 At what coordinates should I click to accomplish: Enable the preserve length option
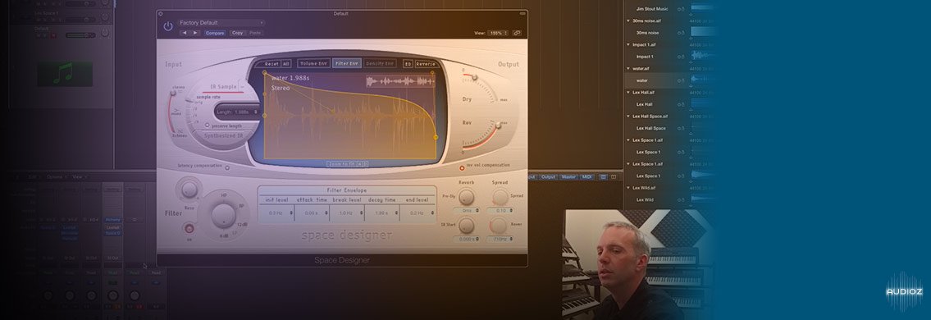(207, 126)
